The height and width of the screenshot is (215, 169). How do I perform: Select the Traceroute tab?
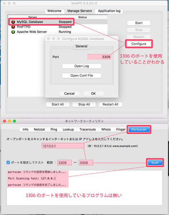(88, 129)
